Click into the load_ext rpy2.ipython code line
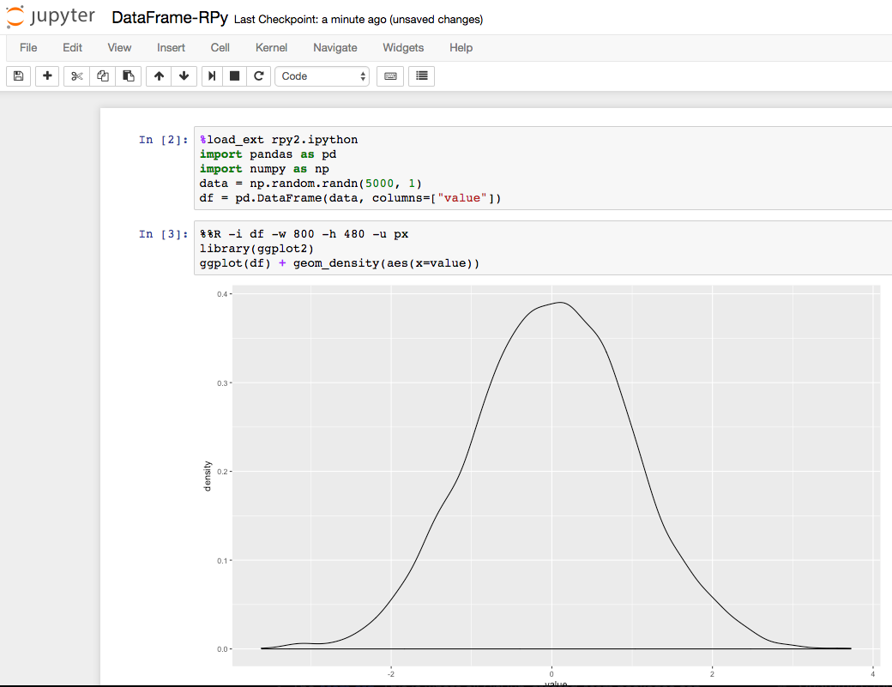The width and height of the screenshot is (892, 687). pos(279,140)
